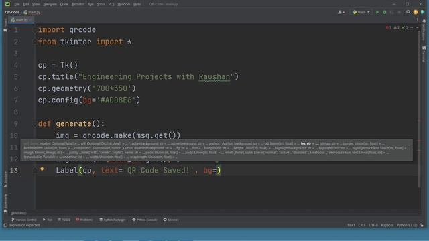
Task: Open the Project tool window sidebar button
Action: pyautogui.click(x=5, y=25)
